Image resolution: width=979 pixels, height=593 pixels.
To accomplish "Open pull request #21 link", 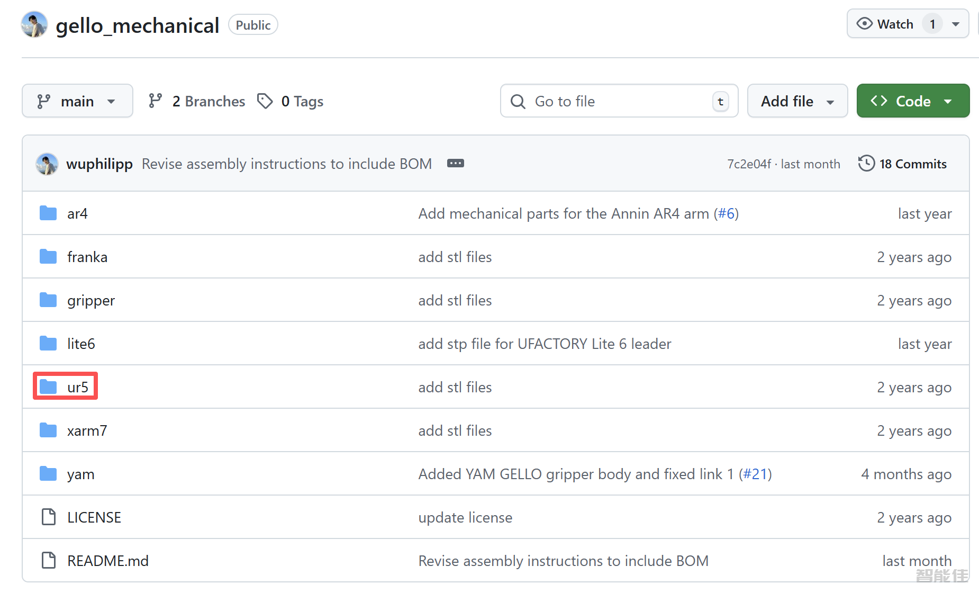I will click(755, 474).
